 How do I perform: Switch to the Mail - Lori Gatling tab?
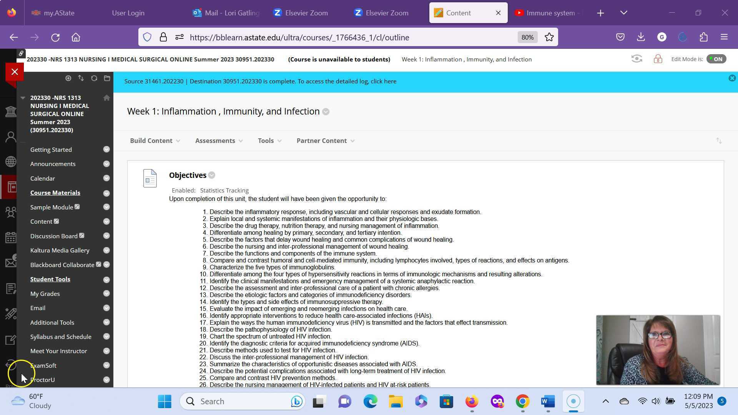pyautogui.click(x=227, y=13)
